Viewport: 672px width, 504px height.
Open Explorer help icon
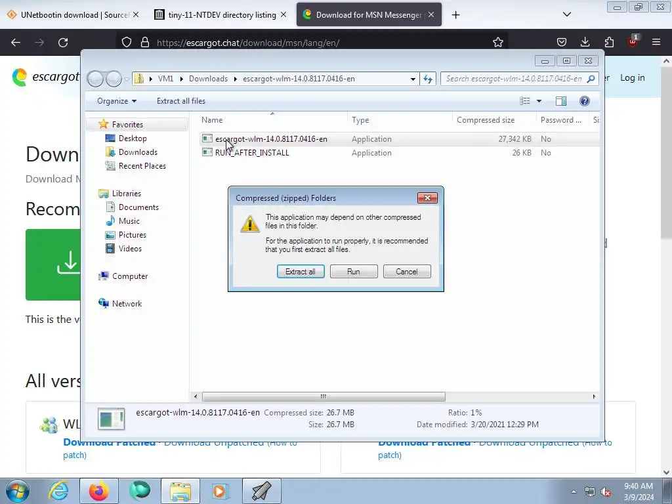coord(584,101)
